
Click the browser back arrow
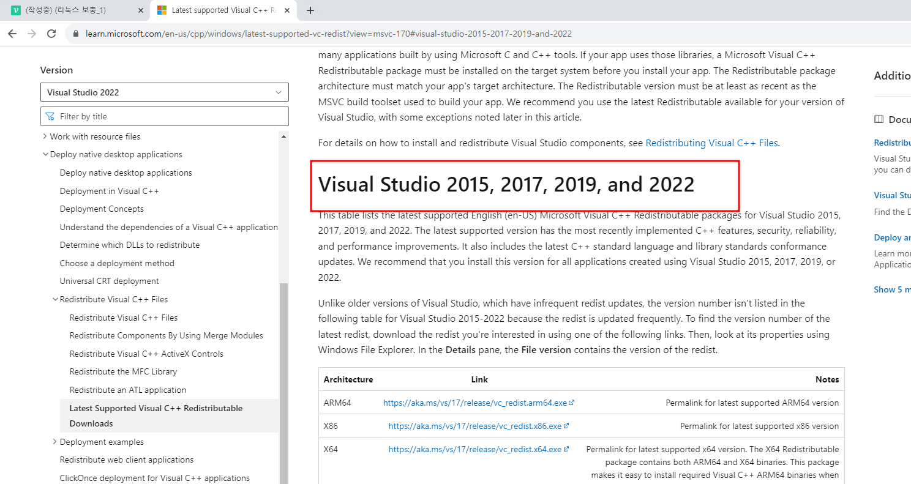[x=12, y=34]
